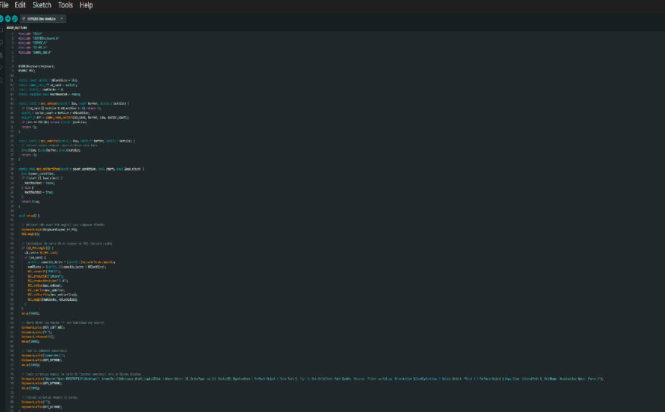This screenshot has width=665, height=412.
Task: Open the Library Manager in sidebar
Action: point(1,55)
